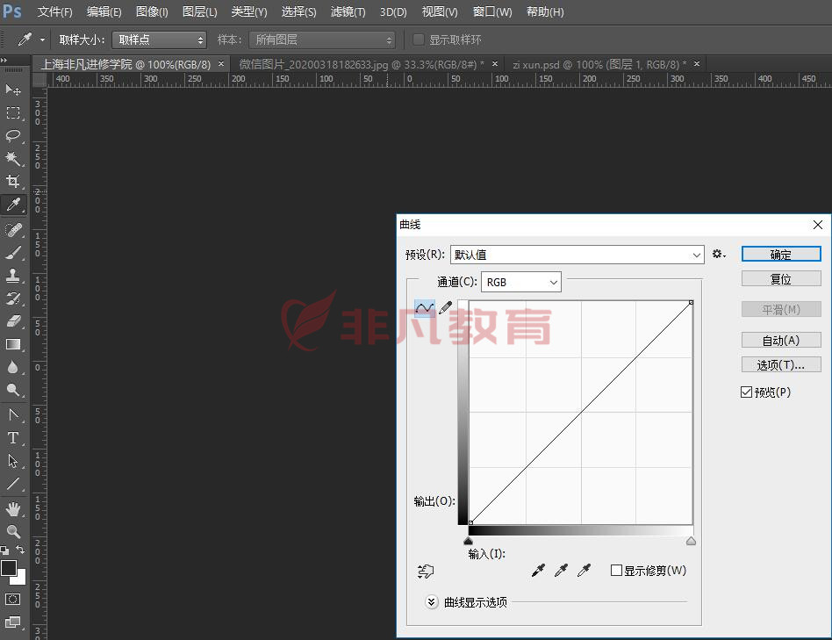
Task: Click the black input slider triangle
Action: pos(468,541)
